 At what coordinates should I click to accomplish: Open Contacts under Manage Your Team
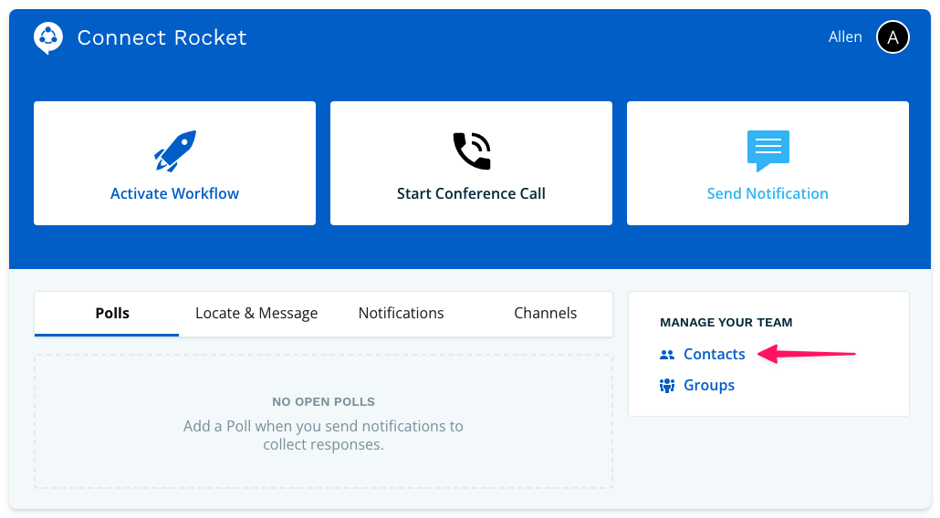click(714, 354)
